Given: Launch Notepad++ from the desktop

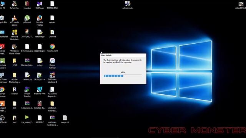Looking at the screenshot, I should (x=40, y=75).
